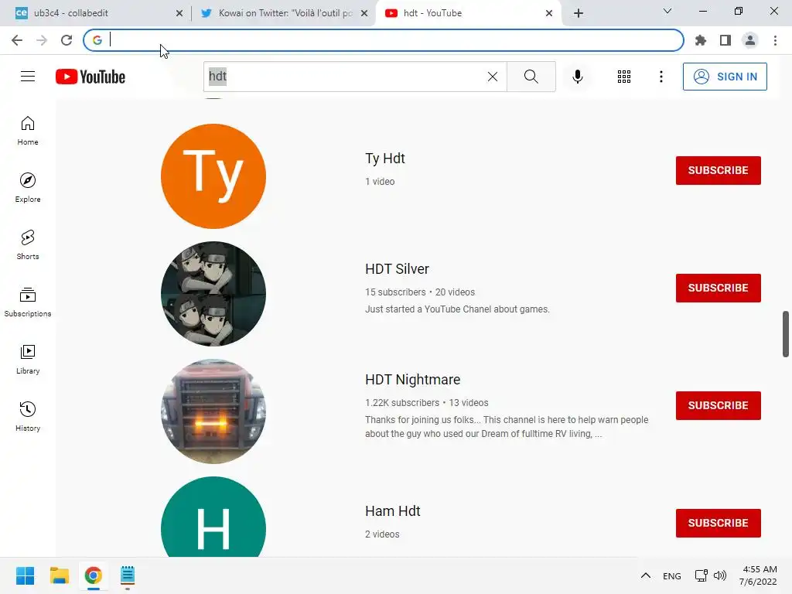792x594 pixels.
Task: Open File Explorer from taskbar
Action: click(59, 575)
